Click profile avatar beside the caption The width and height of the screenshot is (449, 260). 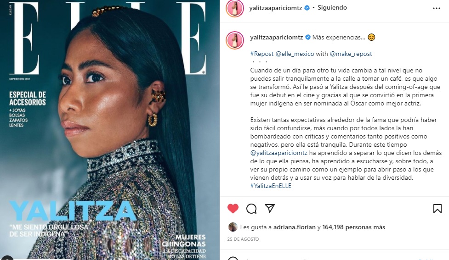pyautogui.click(x=235, y=40)
